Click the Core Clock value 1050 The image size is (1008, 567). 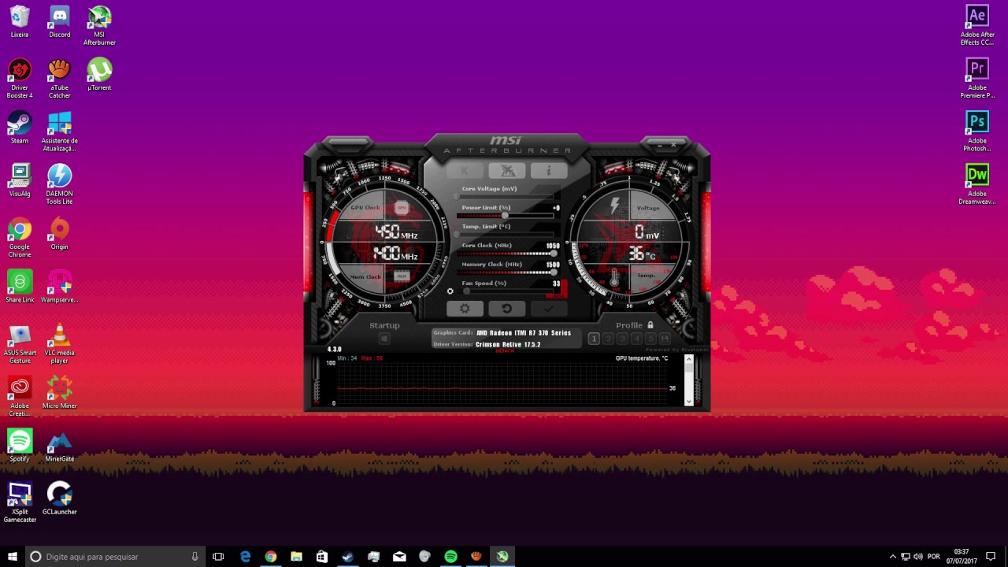pos(553,246)
